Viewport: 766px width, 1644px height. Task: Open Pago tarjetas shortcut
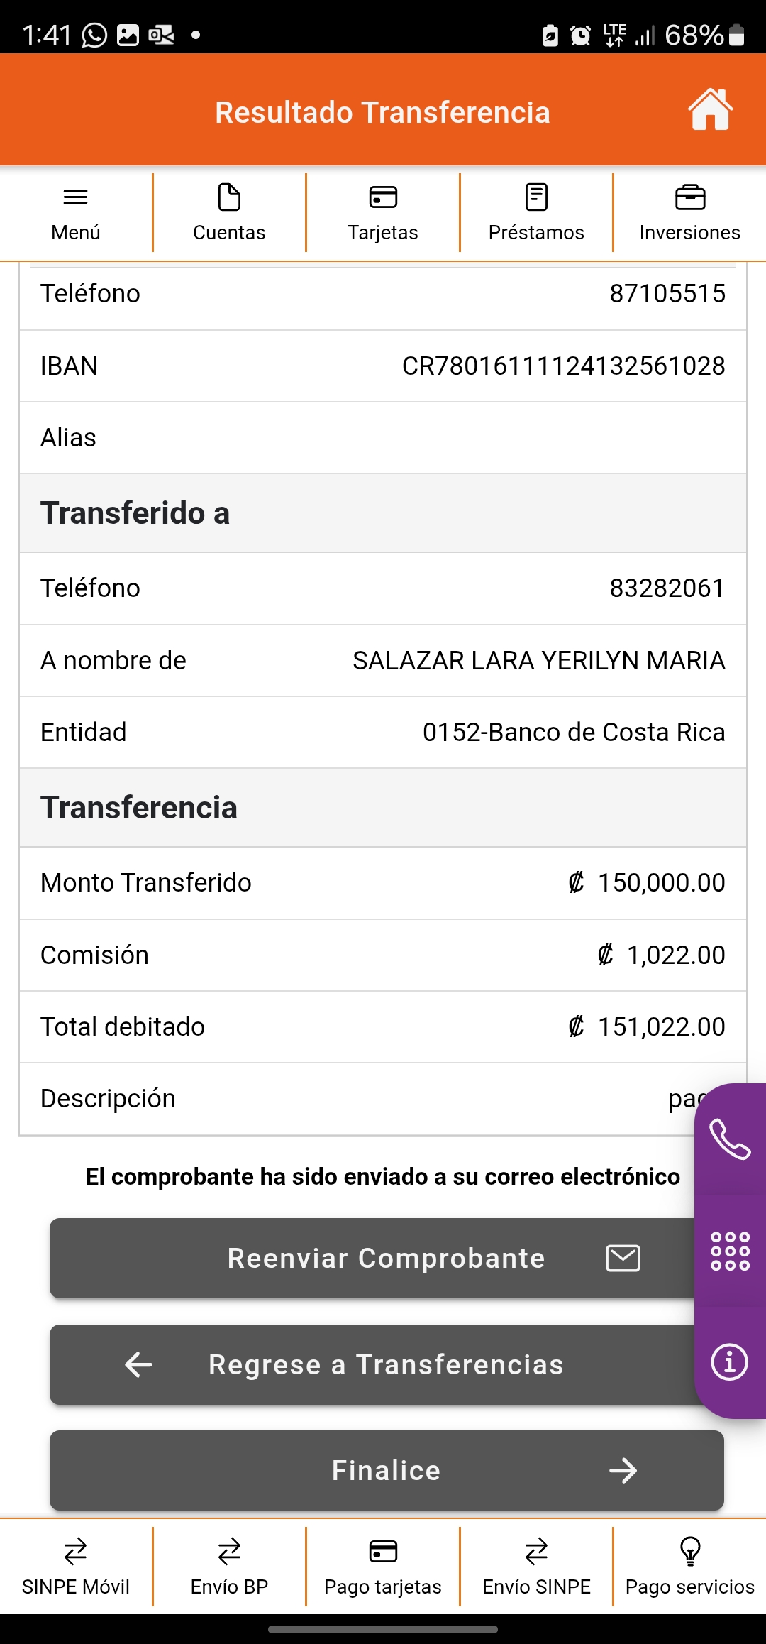[x=383, y=1566]
